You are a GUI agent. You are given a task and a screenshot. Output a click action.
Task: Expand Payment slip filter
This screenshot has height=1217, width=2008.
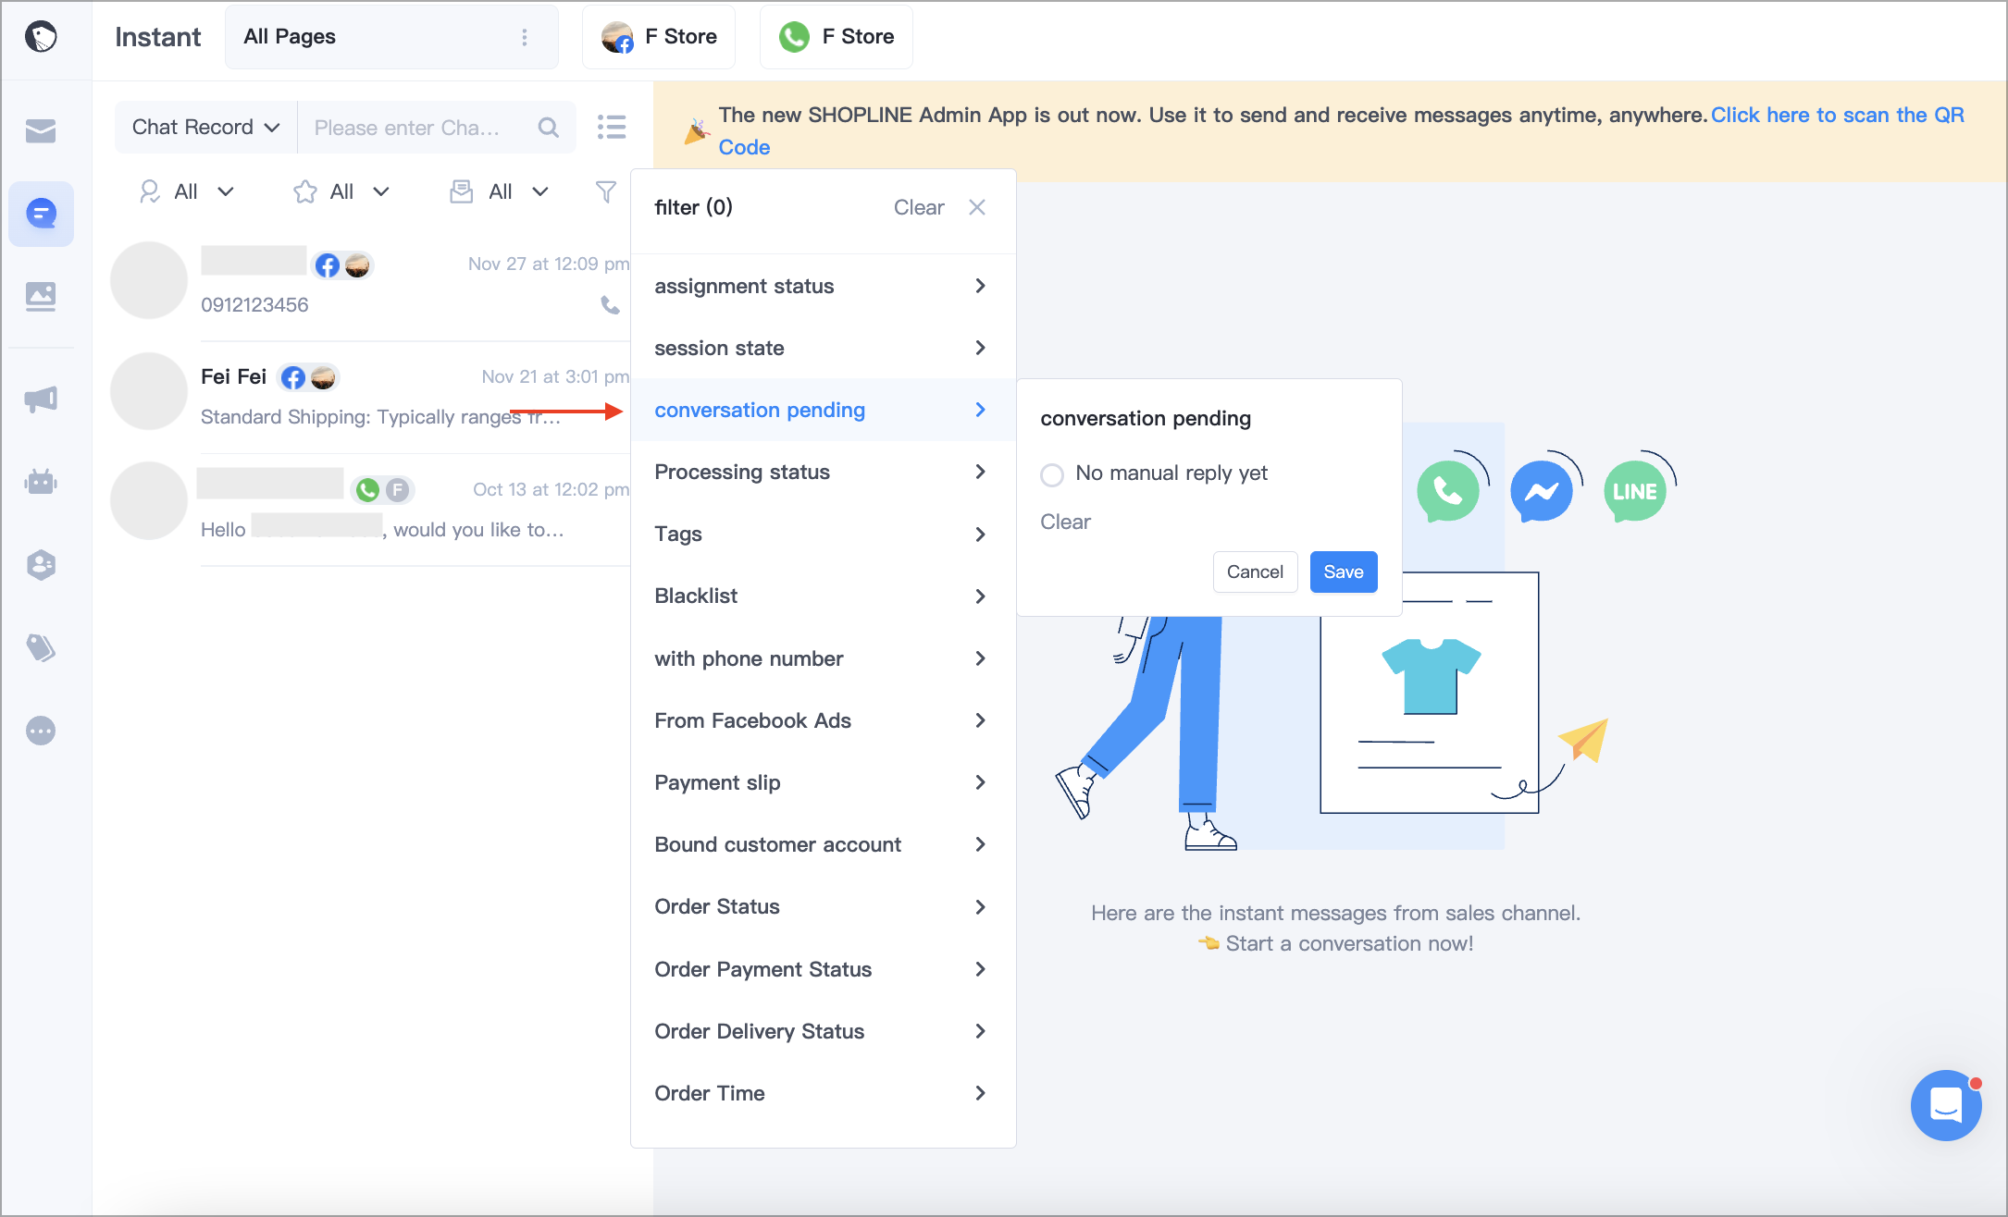(x=823, y=782)
